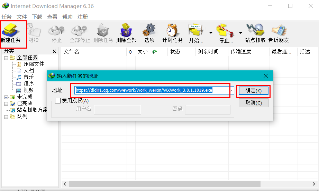This screenshot has height=191, width=319.
Task: Click the 取消(C) cancel button
Action: (x=254, y=103)
